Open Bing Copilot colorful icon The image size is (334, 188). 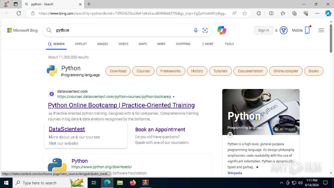point(222,30)
